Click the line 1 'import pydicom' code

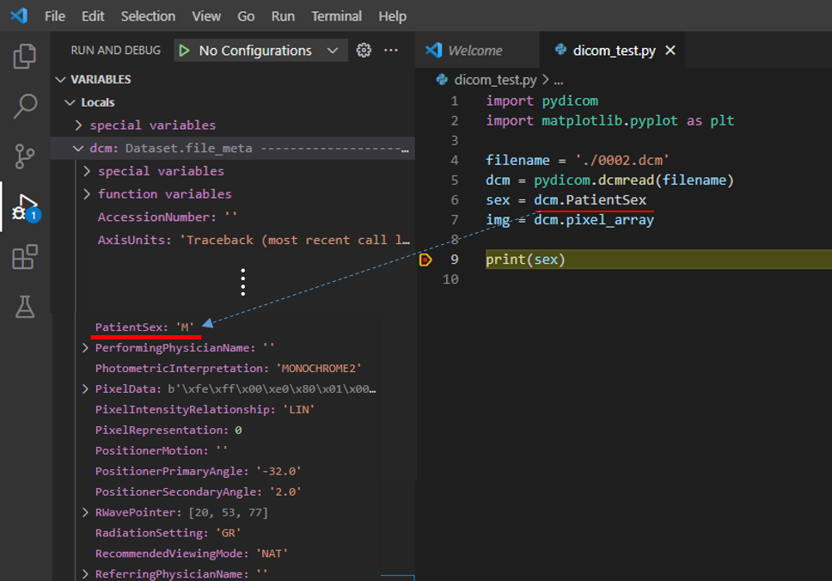[x=541, y=101]
